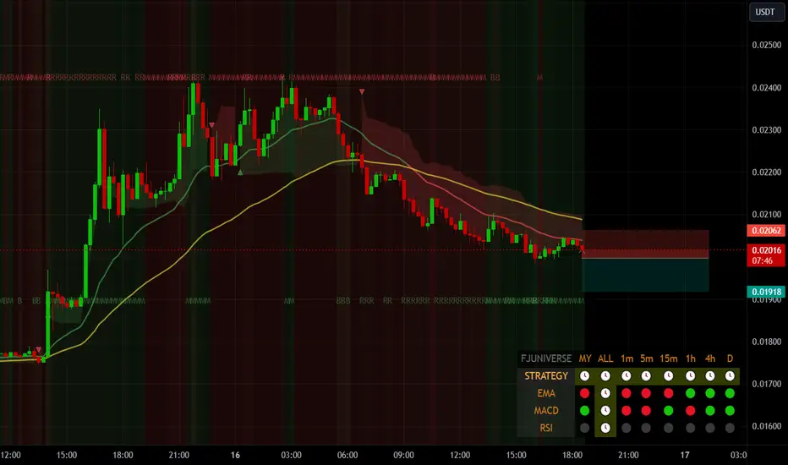The image size is (788, 465).
Task: Click the green up-arrow signal near 0.02200
Action: [x=240, y=172]
